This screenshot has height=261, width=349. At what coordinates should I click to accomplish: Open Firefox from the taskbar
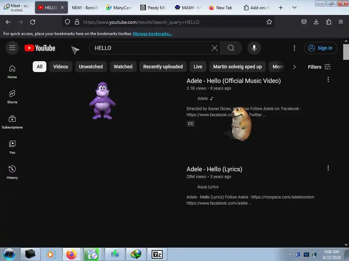[x=72, y=254]
